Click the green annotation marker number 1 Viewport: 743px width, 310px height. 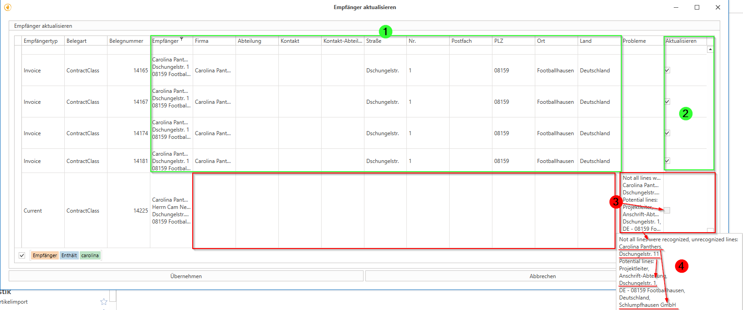pyautogui.click(x=385, y=31)
